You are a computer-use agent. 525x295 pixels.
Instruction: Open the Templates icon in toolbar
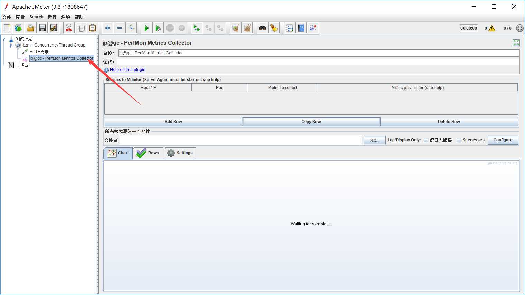(x=19, y=28)
